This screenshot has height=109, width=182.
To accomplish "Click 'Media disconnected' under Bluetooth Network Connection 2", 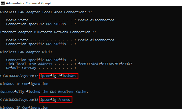I will point(96,40).
